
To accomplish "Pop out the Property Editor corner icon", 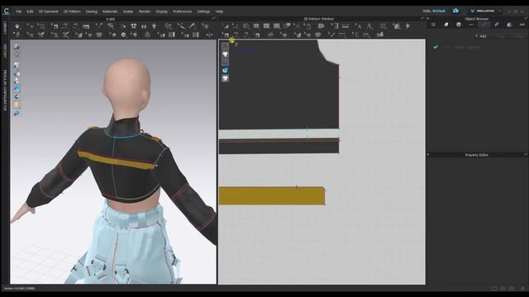I will pyautogui.click(x=526, y=154).
